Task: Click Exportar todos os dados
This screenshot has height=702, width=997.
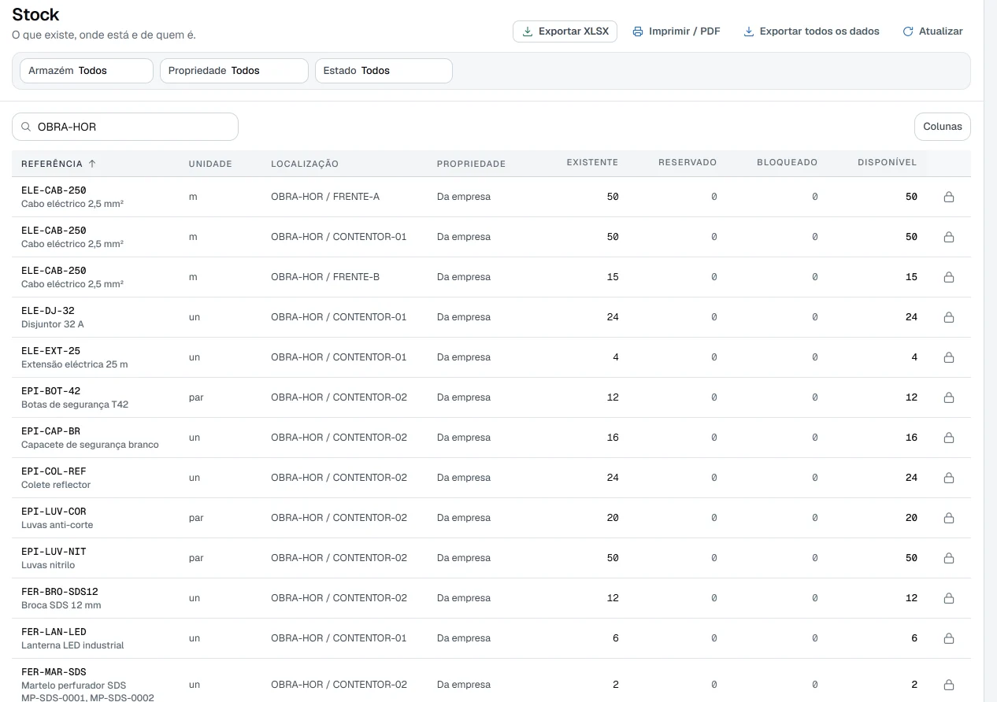Action: [811, 31]
